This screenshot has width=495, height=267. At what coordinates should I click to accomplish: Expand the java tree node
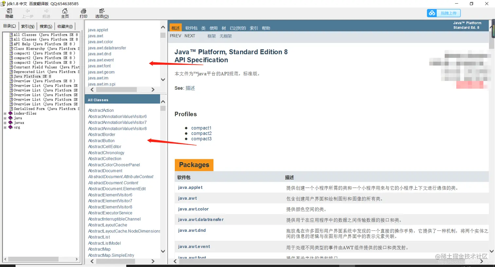coord(5,118)
